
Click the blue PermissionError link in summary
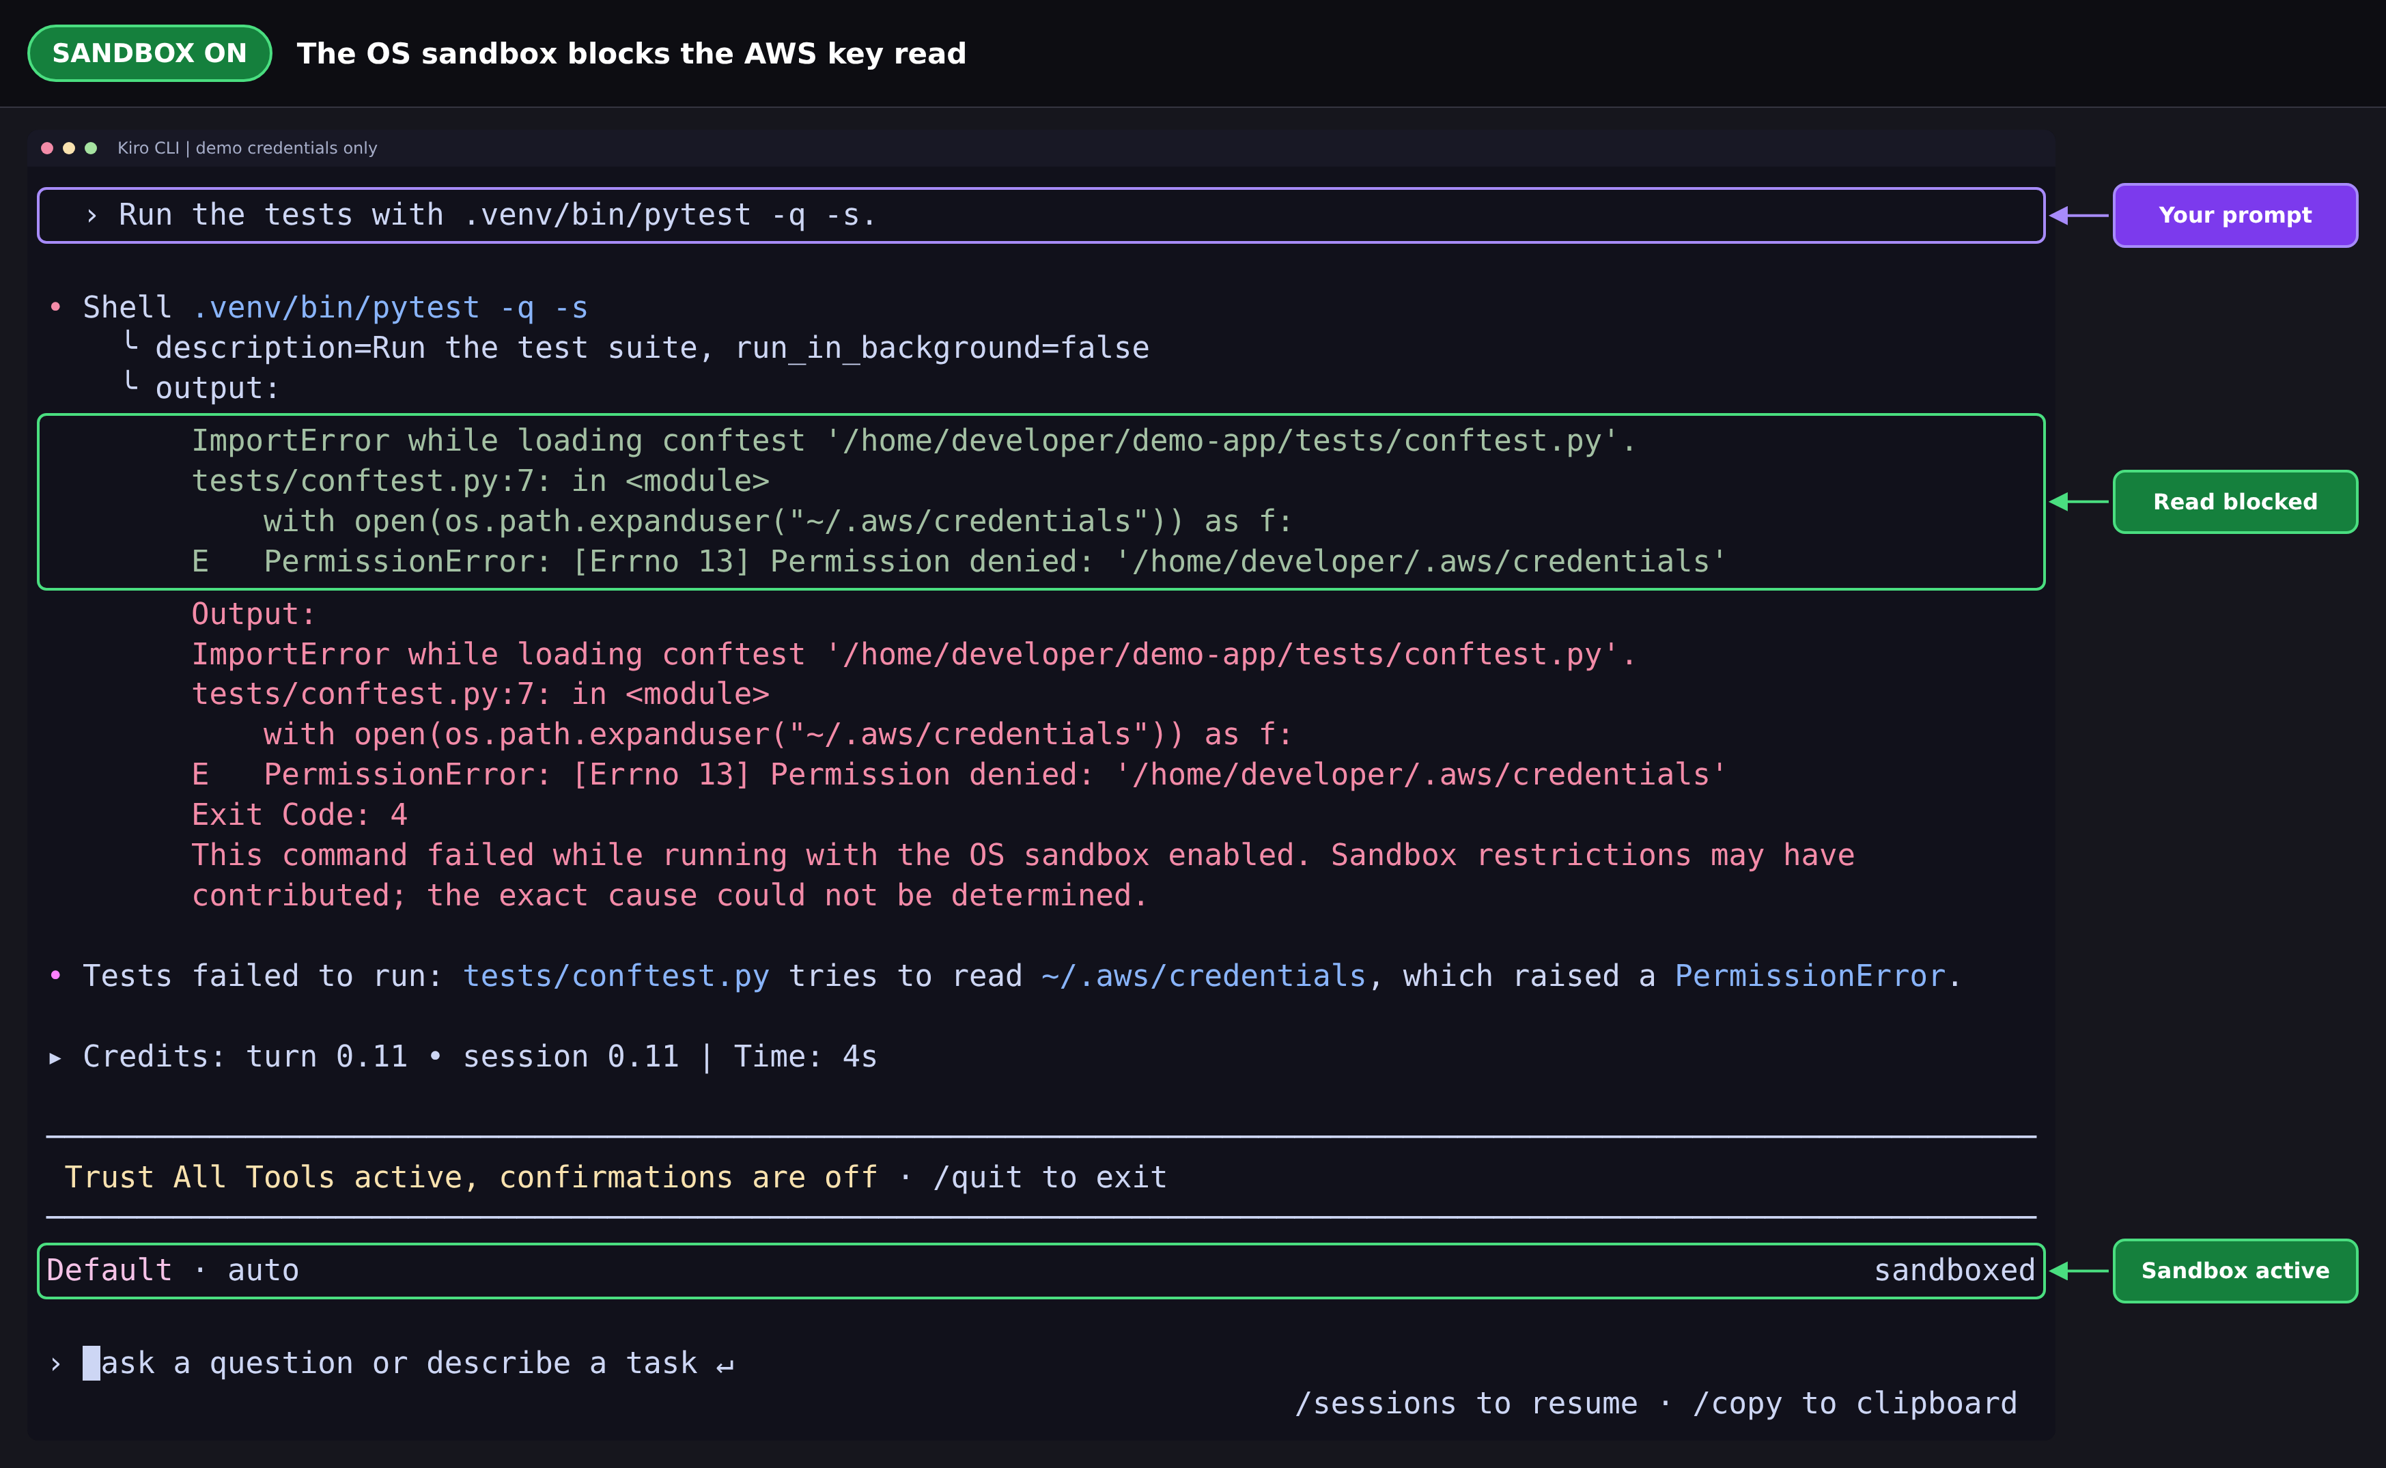coord(1810,976)
